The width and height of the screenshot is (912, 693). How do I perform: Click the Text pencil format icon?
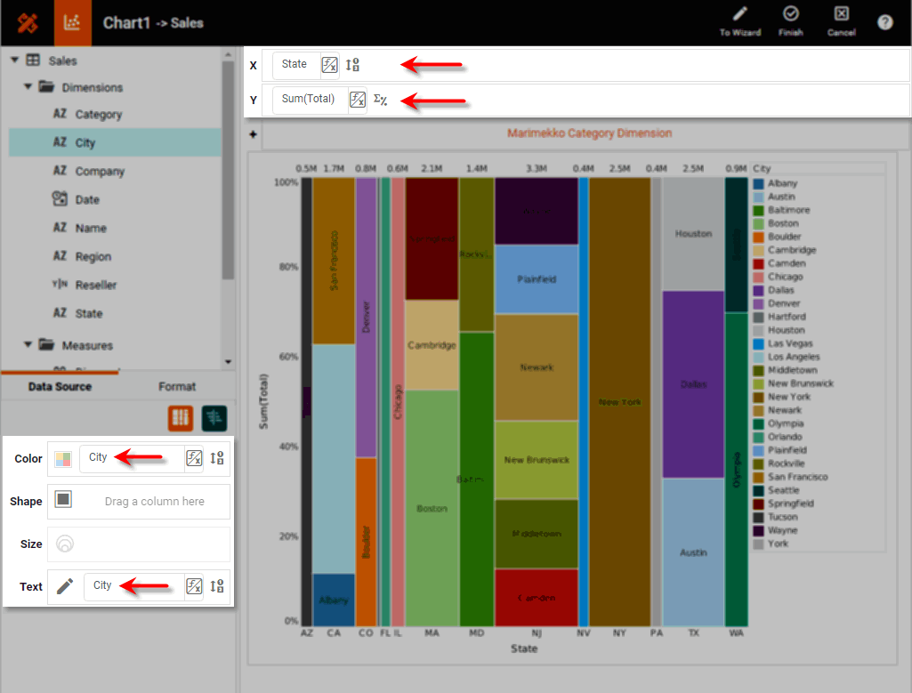coord(65,586)
